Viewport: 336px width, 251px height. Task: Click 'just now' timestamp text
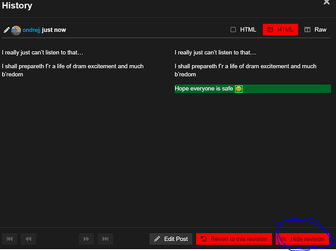click(x=54, y=30)
